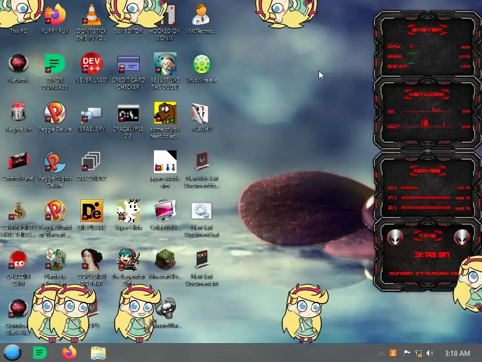This screenshot has width=482, height=362.
Task: Open BE JUST LIKE THE DUDE! shortcut
Action: tap(165, 64)
